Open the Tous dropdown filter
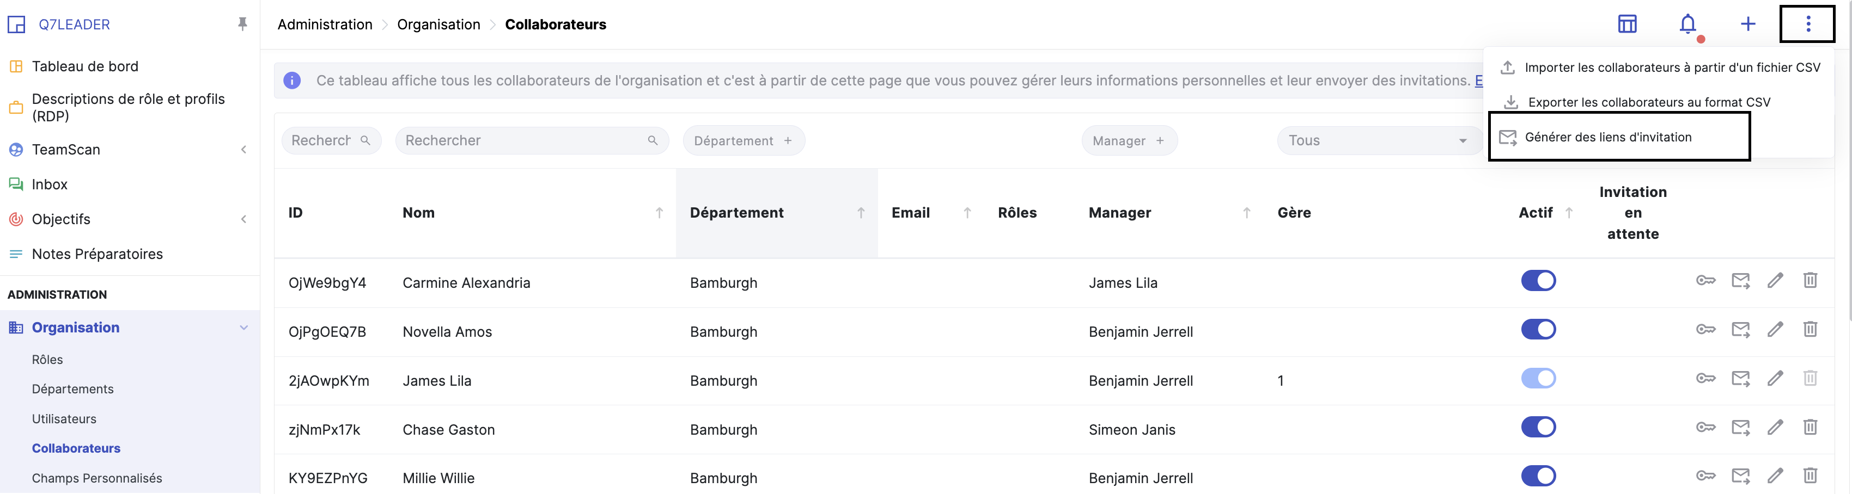Image resolution: width=1852 pixels, height=494 pixels. 1376,141
